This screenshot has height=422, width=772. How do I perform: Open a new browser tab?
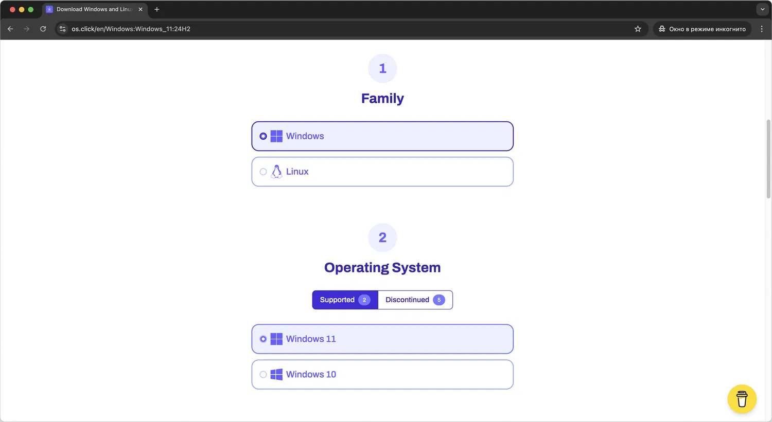click(x=157, y=9)
